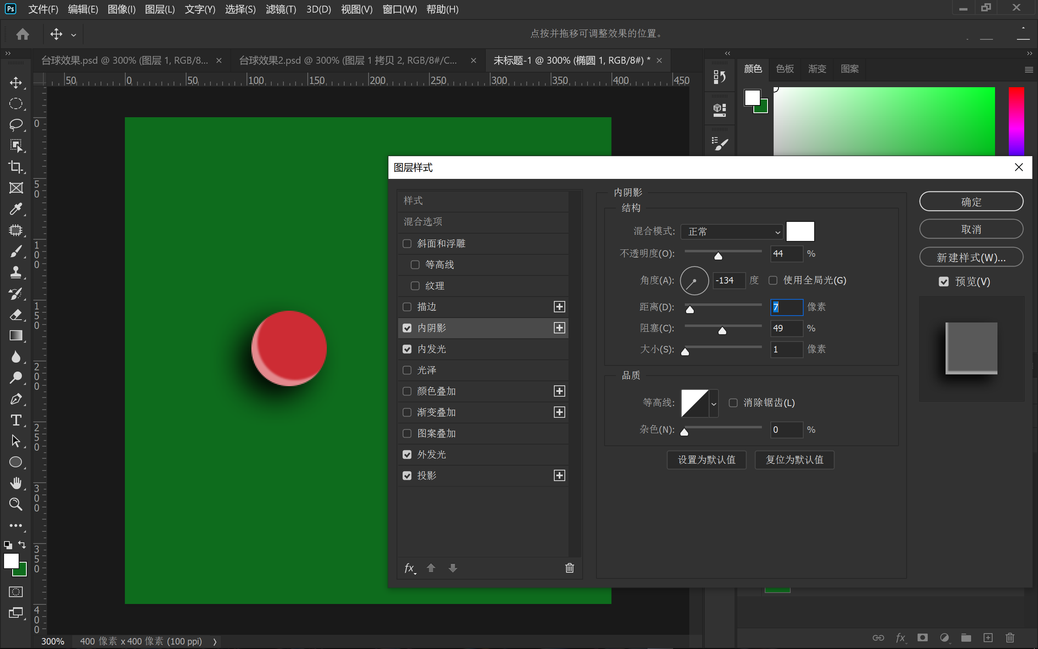Uncheck the 内阴影 effect checkbox
The image size is (1038, 649).
[407, 328]
